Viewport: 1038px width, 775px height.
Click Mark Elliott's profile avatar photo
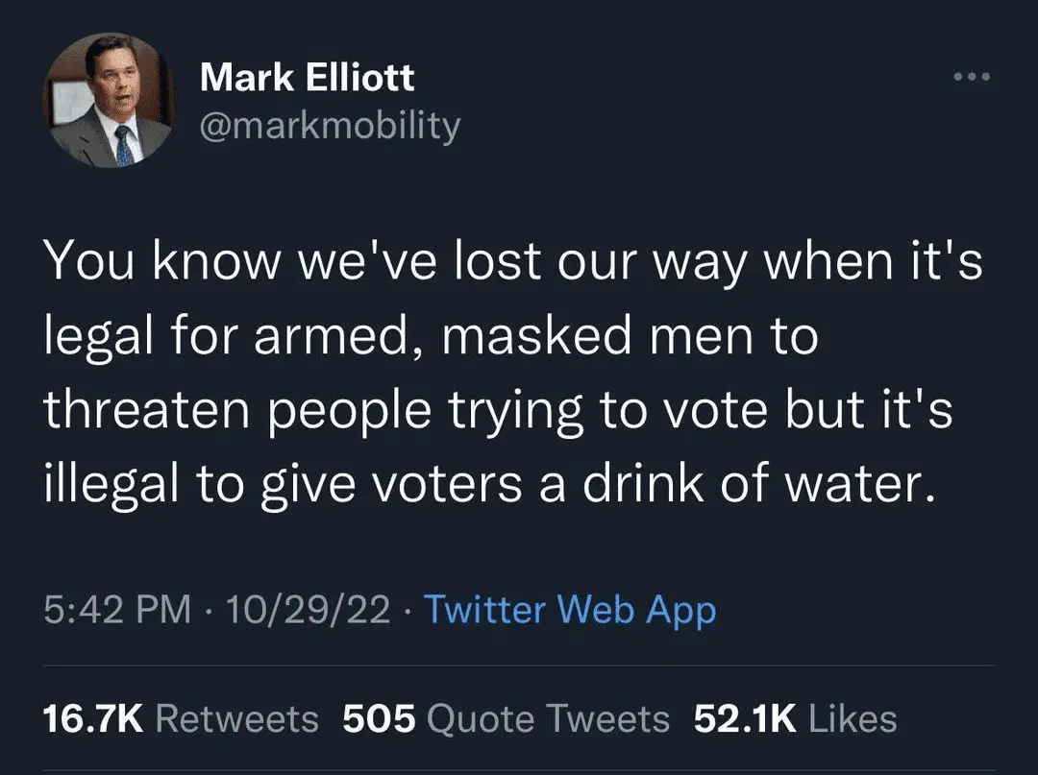point(108,101)
